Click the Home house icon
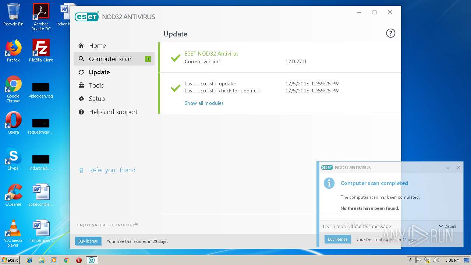This screenshot has height=265, width=471. pos(81,45)
